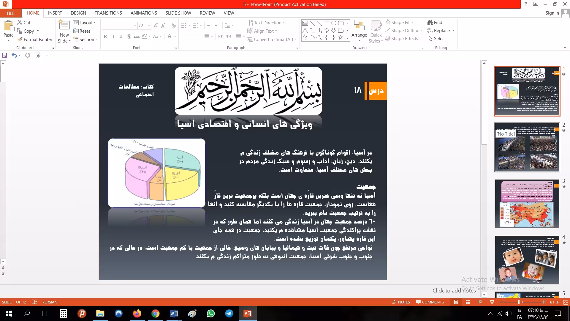Click the Undo arrow icon
Viewport: 570px width, 321px height.
(14, 55)
